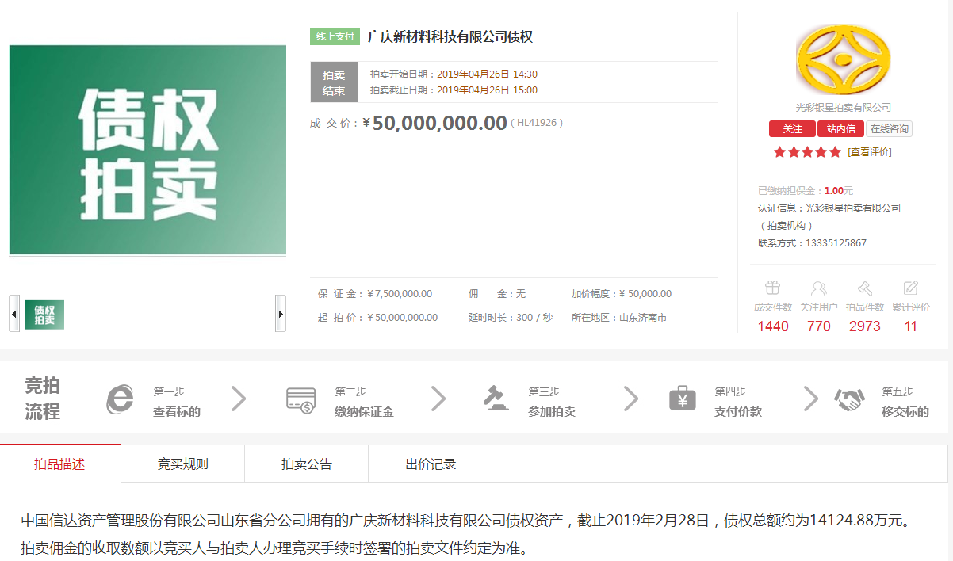Click 已缴纳担保金 1.00元 text

pyautogui.click(x=806, y=191)
